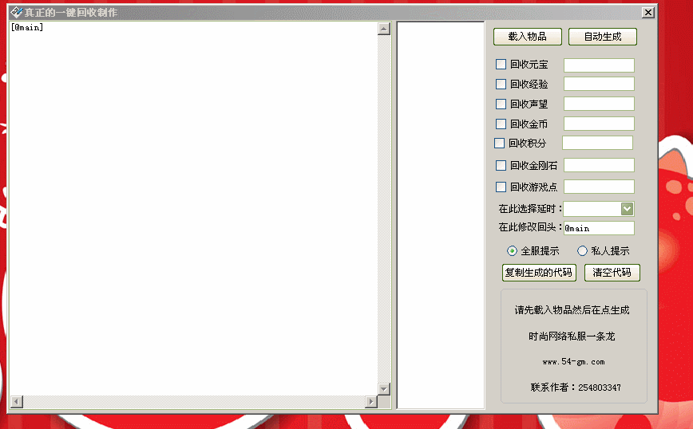The image size is (693, 429).
Task: Click the editor's vertical scrollbar down arrow
Action: pos(383,388)
